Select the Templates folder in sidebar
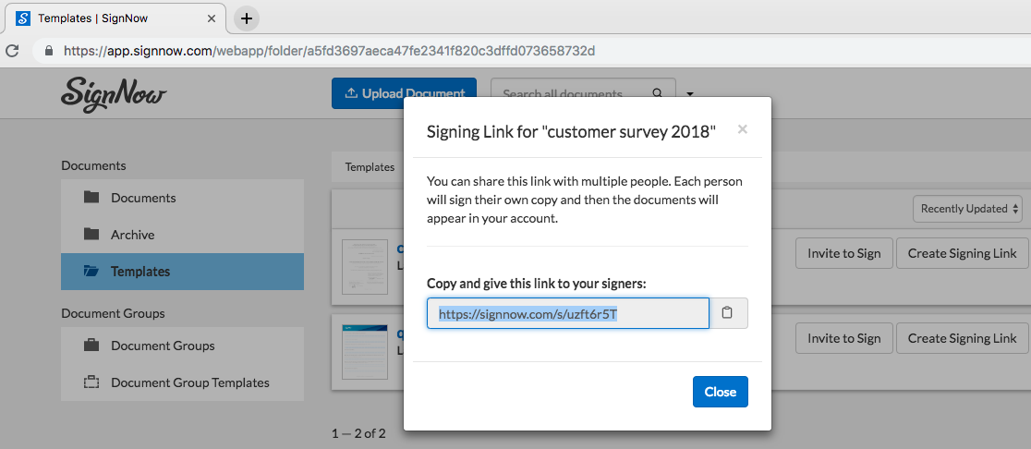1031x449 pixels. tap(140, 272)
